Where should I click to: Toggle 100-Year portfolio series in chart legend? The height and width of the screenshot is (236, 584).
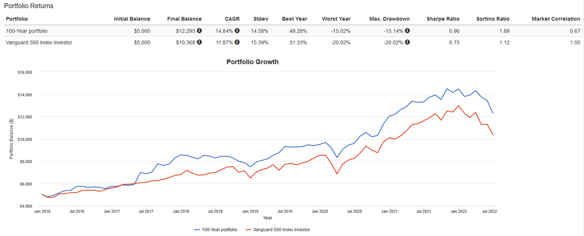click(215, 230)
